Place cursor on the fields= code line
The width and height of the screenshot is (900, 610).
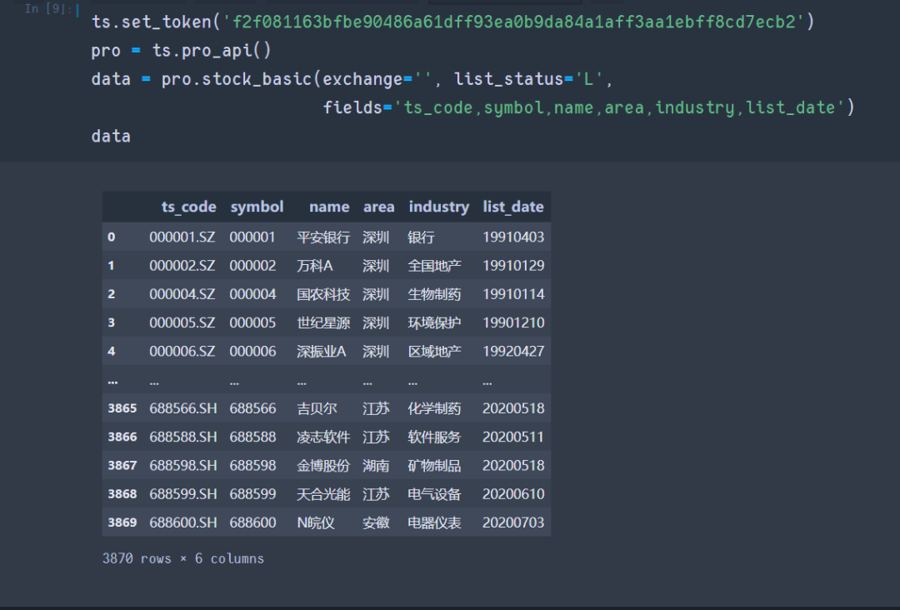point(588,107)
